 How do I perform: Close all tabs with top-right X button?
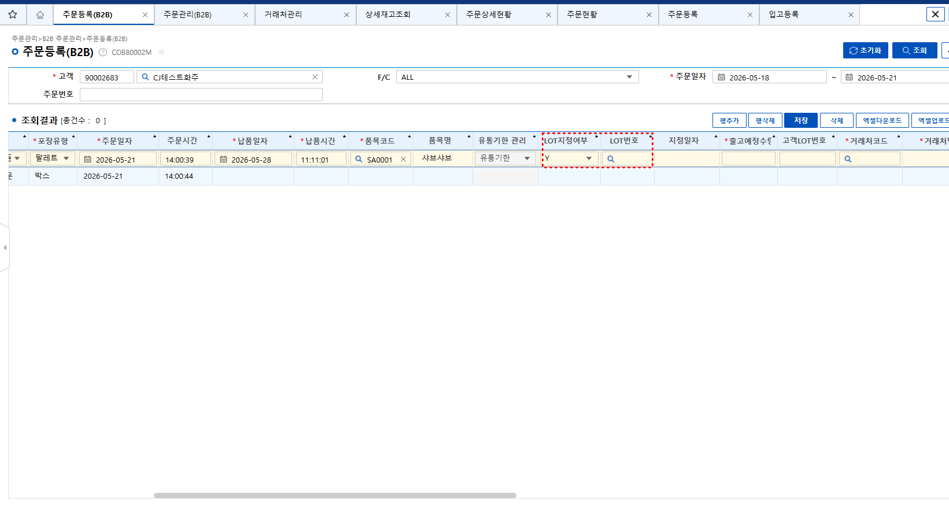click(x=935, y=14)
